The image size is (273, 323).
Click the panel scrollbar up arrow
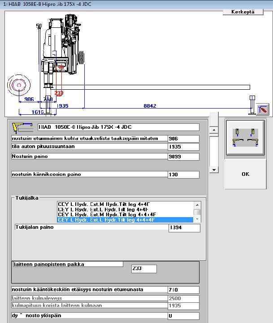pyautogui.click(x=214, y=130)
